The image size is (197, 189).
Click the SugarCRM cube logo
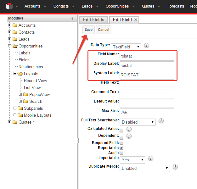click(x=9, y=6)
